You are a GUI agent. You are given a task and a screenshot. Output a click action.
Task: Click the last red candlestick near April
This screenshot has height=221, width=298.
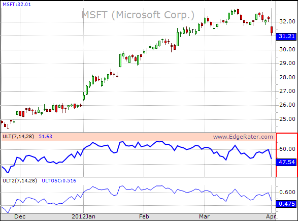tap(272, 30)
